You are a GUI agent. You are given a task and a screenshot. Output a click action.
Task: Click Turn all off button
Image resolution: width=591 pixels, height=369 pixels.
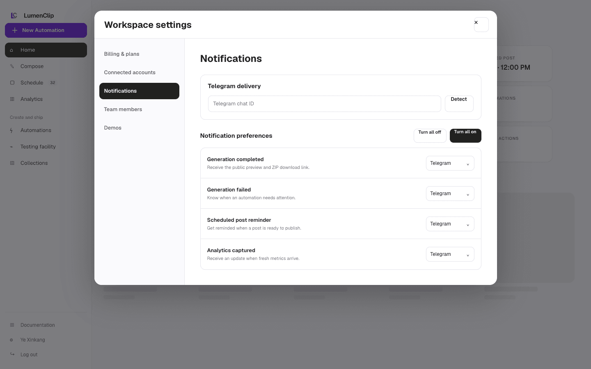pos(430,136)
